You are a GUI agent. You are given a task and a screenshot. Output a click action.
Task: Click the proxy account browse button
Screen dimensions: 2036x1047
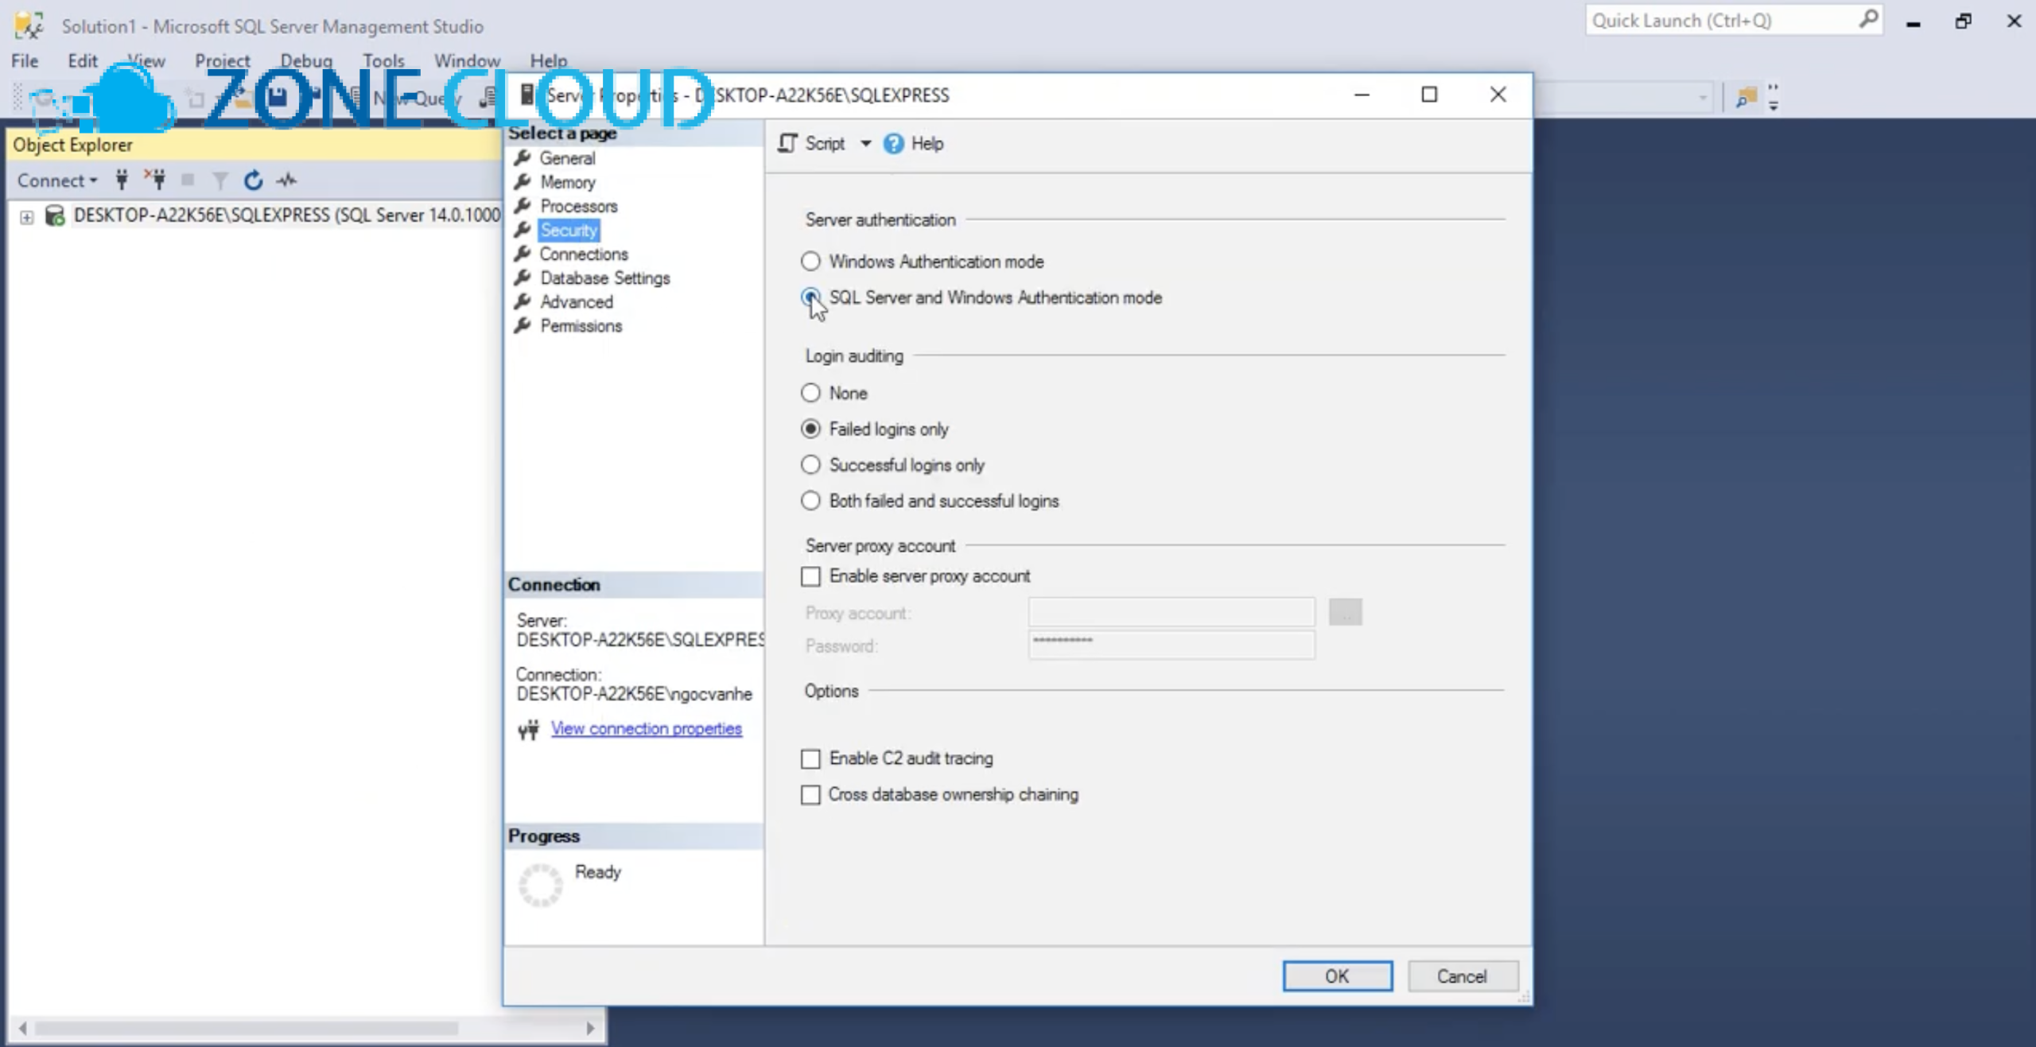[1345, 612]
